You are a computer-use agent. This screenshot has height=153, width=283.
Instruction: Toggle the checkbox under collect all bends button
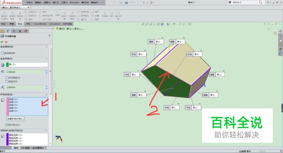(7, 125)
